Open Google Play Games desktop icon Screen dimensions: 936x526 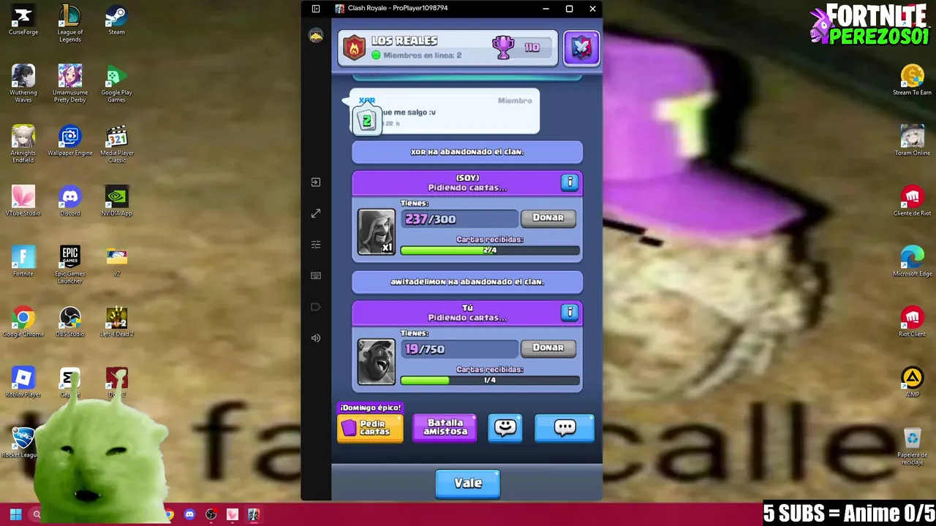(x=117, y=84)
